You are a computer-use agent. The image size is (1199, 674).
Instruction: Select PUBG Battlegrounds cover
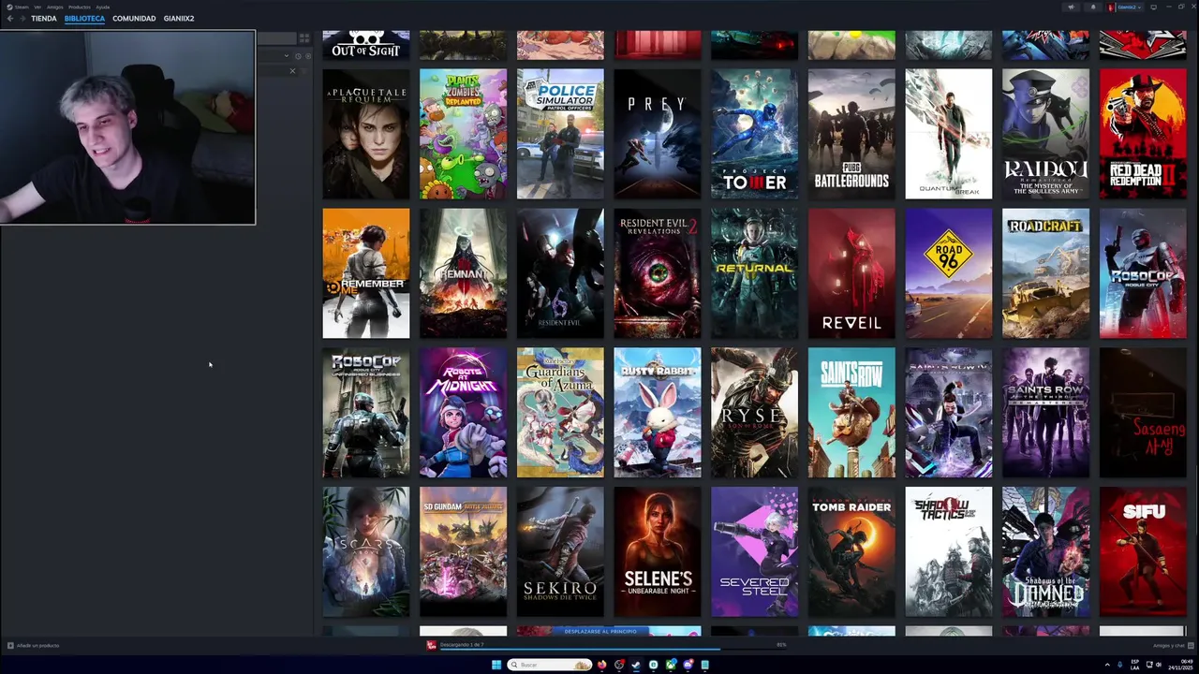click(851, 134)
